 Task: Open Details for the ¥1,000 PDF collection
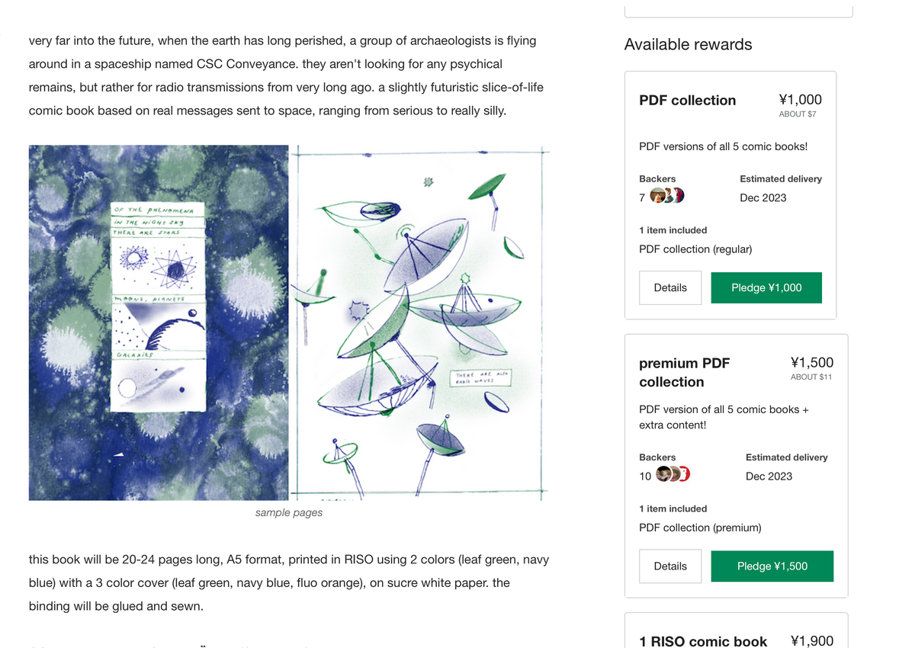click(670, 288)
